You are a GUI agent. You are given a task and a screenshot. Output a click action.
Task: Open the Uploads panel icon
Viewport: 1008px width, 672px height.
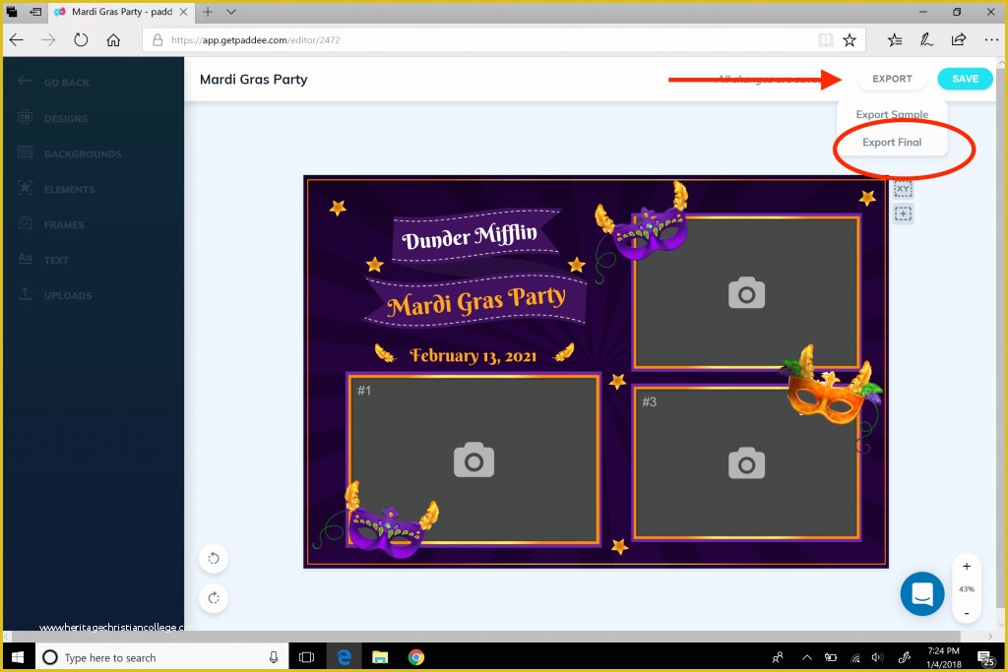click(25, 293)
